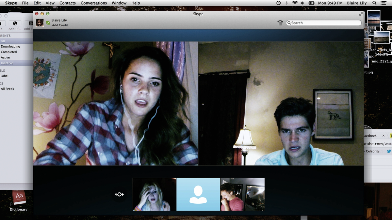
Task: Click the Twitter bird icon in browser
Action: click(x=389, y=151)
